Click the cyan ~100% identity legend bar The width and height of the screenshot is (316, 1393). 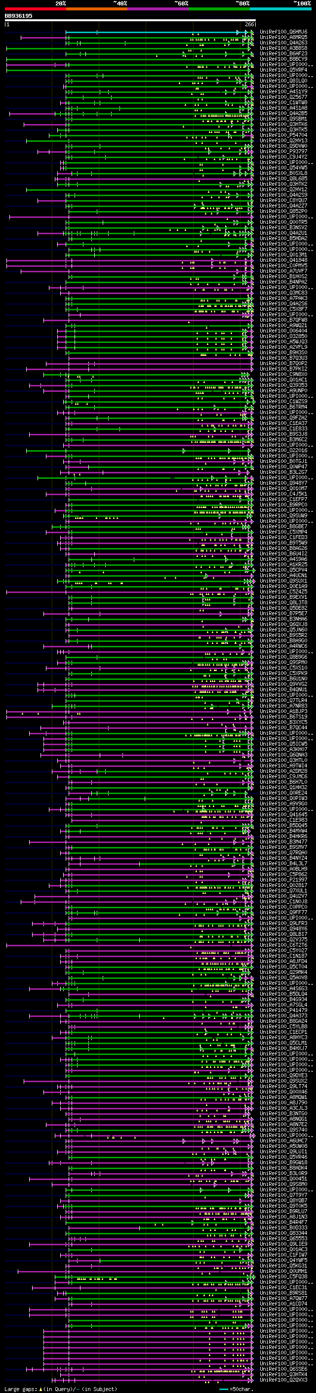tap(281, 9)
